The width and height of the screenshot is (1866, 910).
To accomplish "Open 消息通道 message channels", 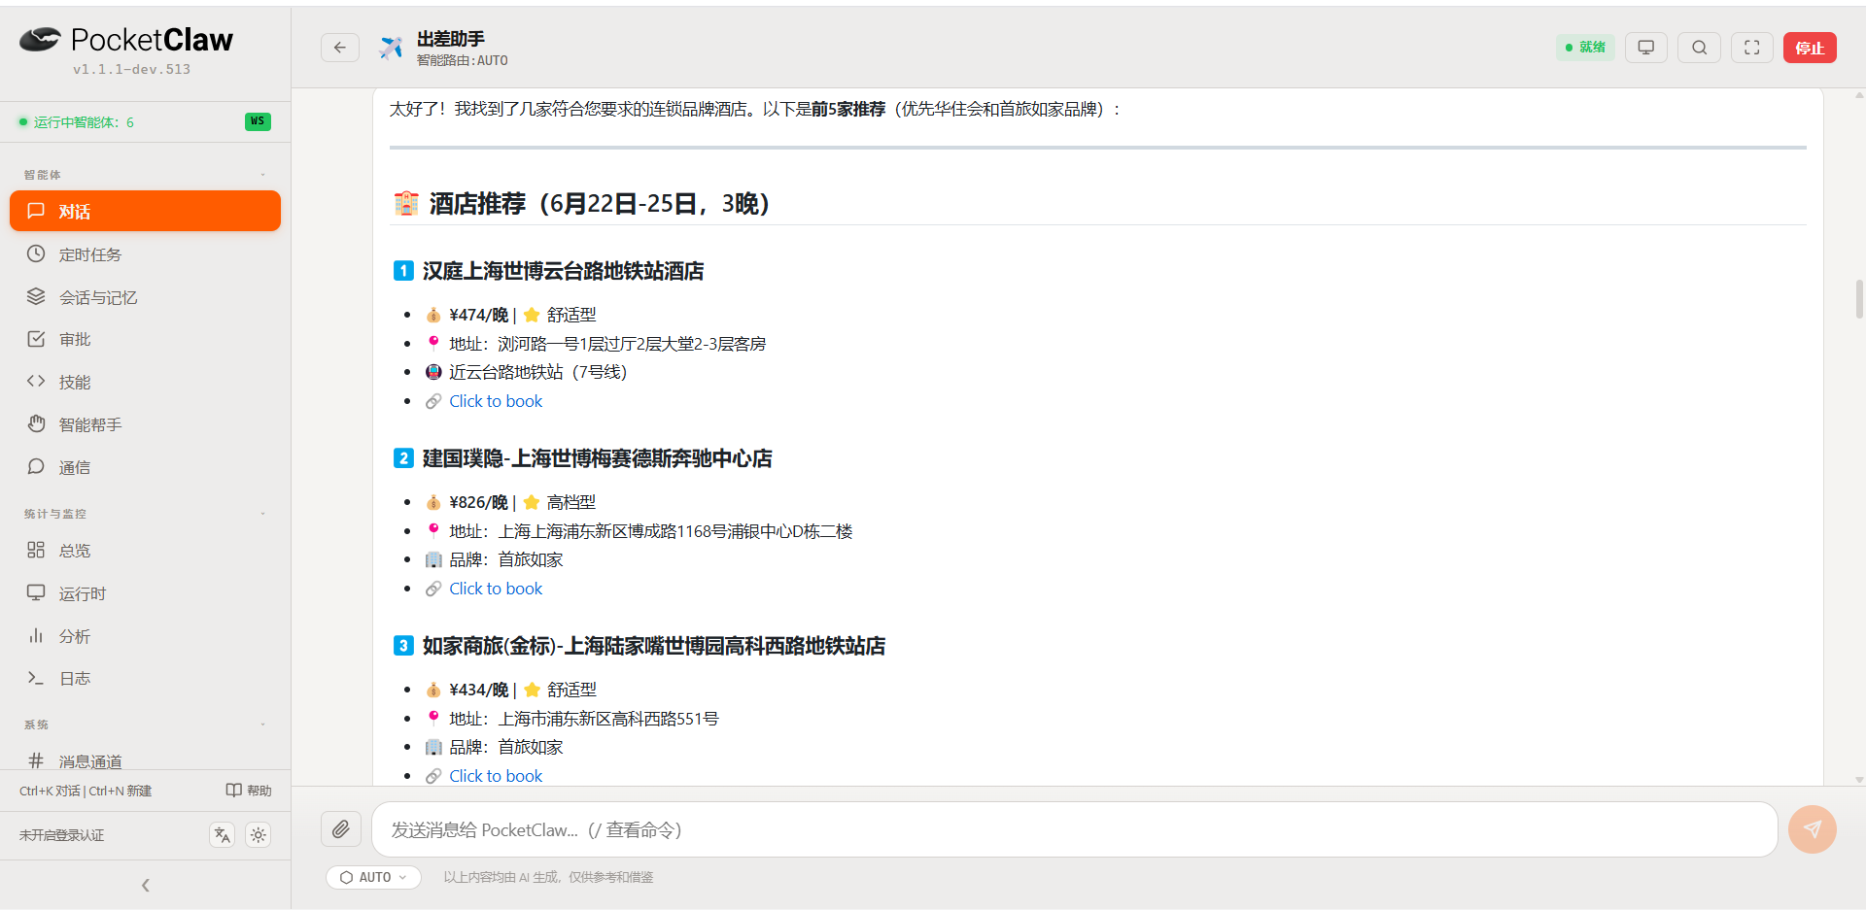I will [x=145, y=760].
